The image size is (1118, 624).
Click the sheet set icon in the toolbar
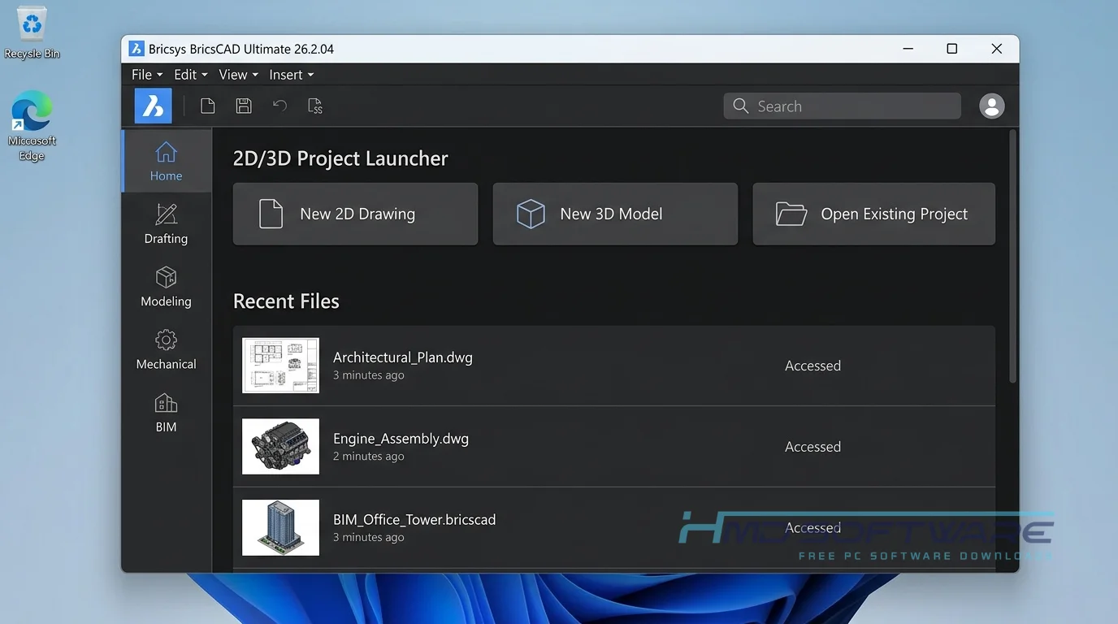click(315, 106)
